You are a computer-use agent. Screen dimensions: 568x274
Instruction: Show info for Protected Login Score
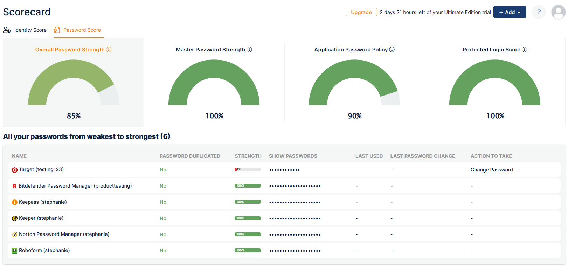pos(525,50)
